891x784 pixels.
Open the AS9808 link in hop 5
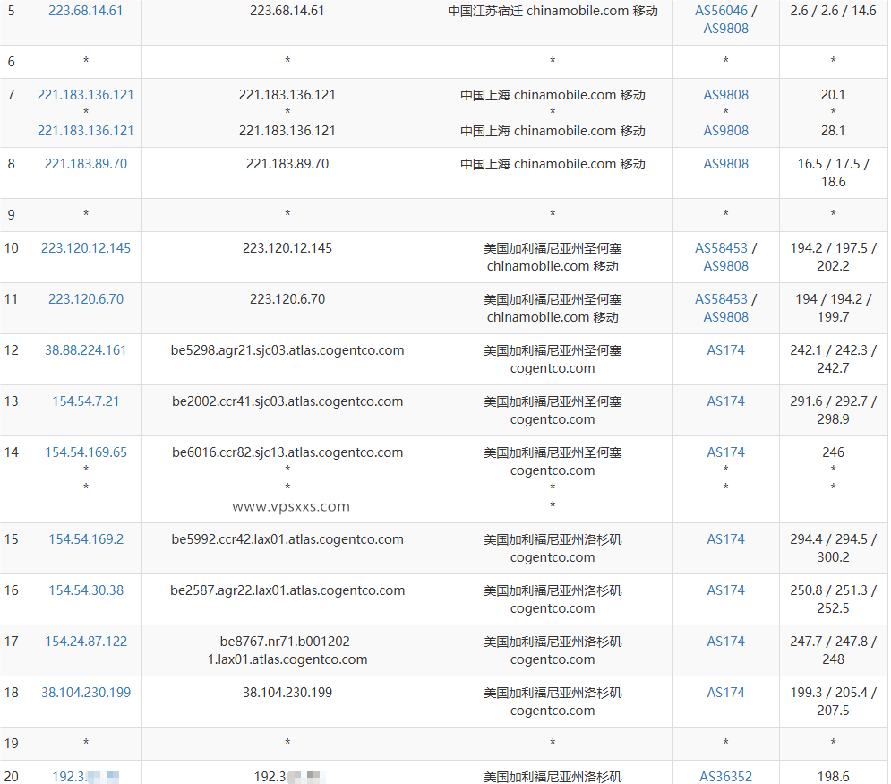(x=725, y=29)
